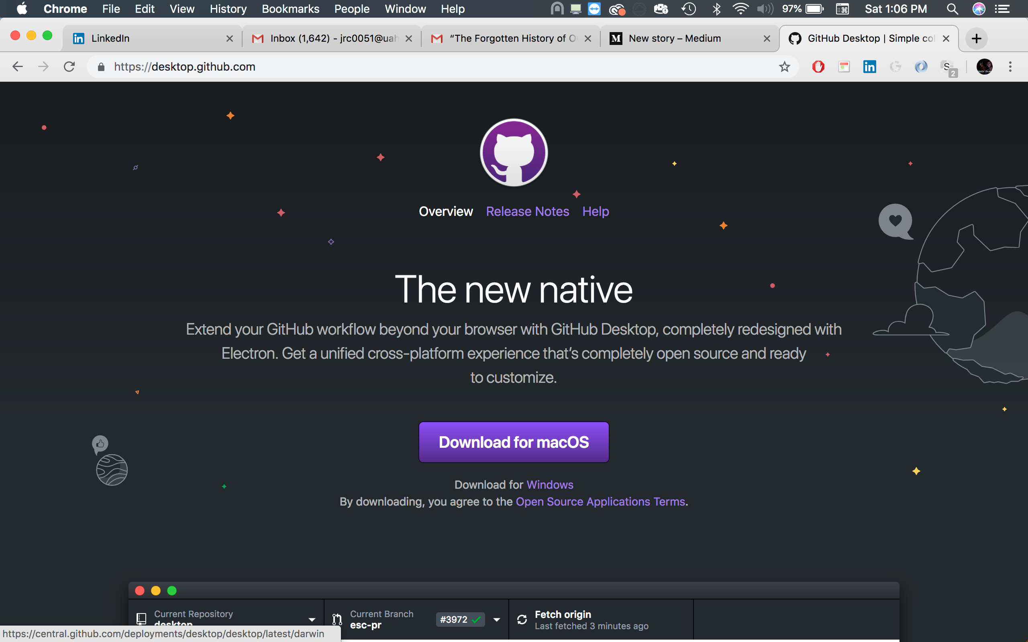Expand the Current Repository dropdown
Viewport: 1028px width, 642px height.
click(312, 620)
